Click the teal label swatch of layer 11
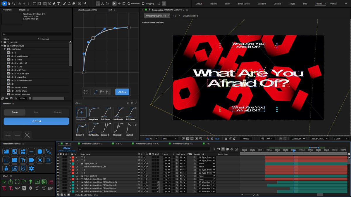This screenshot has height=197, width=351. point(73,163)
